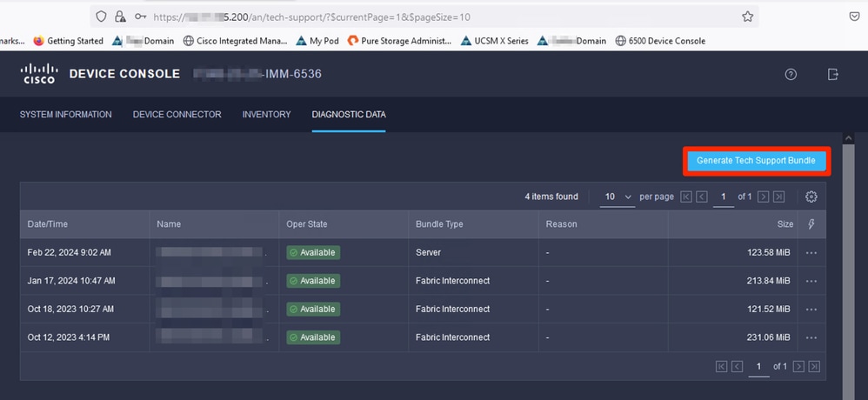Screen dimensions: 868x400
Task: Click top pagination page number field
Action: point(723,197)
